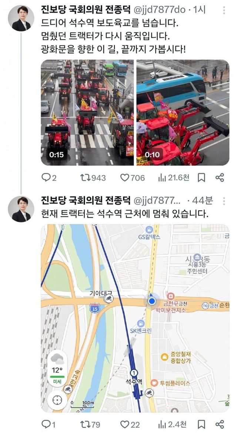
Task: Bookmark the second tweet
Action: tap(201, 425)
